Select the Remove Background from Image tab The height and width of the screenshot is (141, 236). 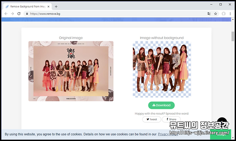pyautogui.click(x=28, y=7)
